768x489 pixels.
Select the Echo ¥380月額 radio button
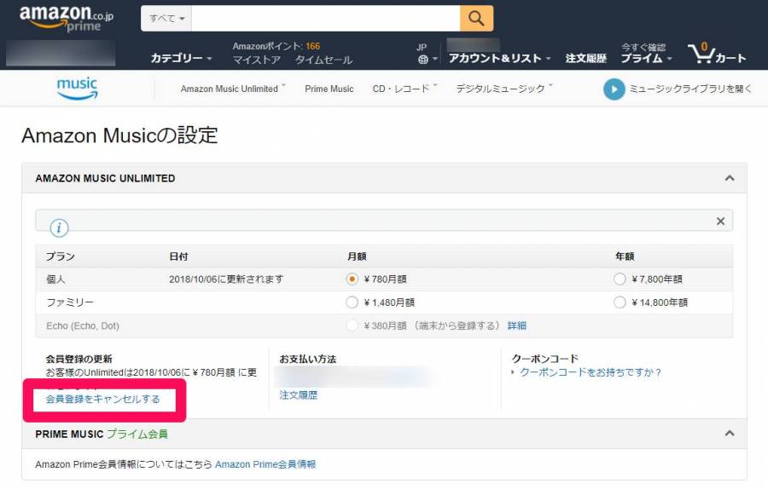click(x=352, y=325)
